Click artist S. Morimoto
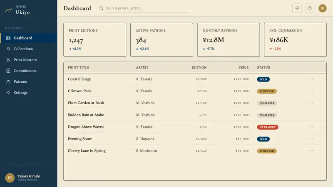 click(x=147, y=151)
